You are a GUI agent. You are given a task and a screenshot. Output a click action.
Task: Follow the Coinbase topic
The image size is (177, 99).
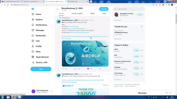click(136, 68)
